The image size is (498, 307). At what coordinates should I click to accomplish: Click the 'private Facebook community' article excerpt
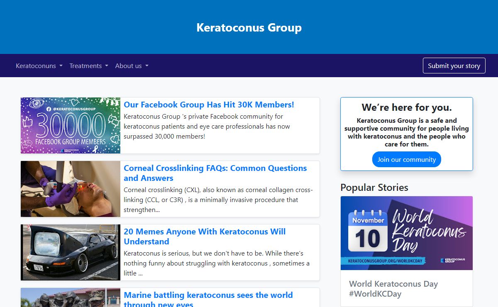(x=207, y=126)
